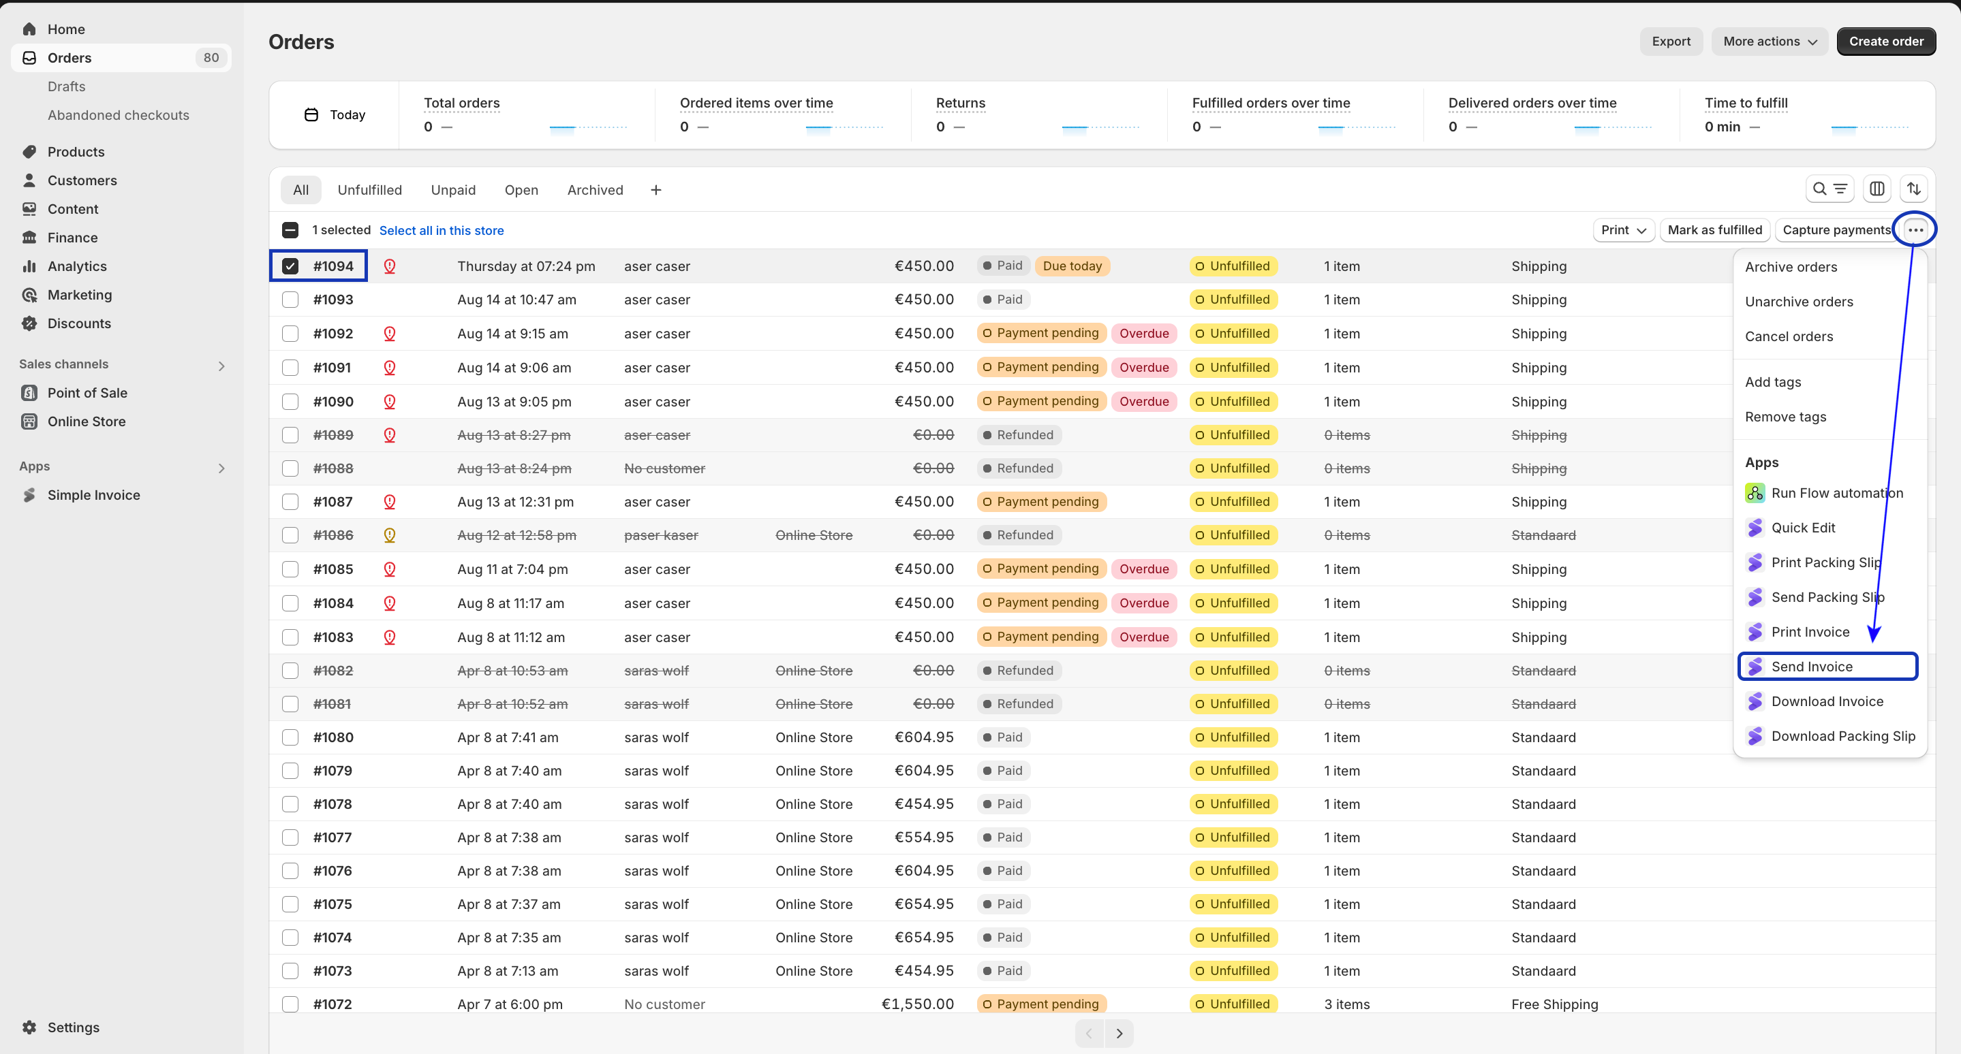Expand the Sales channels section chevron
This screenshot has height=1054, width=1961.
point(221,366)
